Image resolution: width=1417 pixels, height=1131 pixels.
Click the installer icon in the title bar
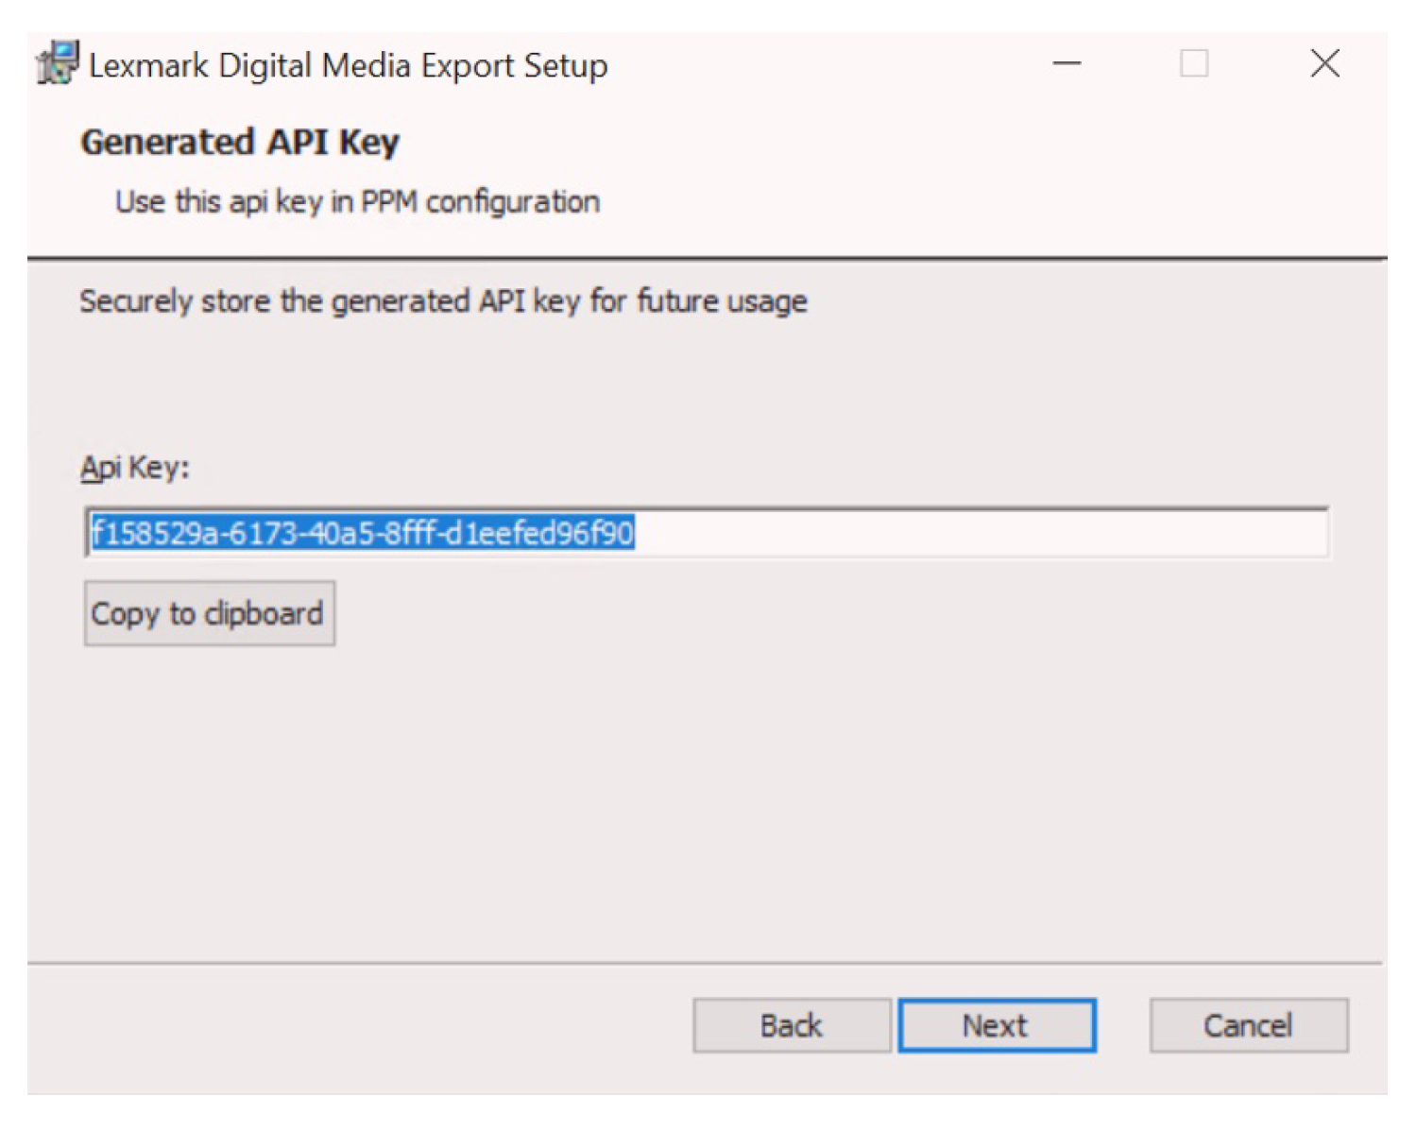(58, 62)
